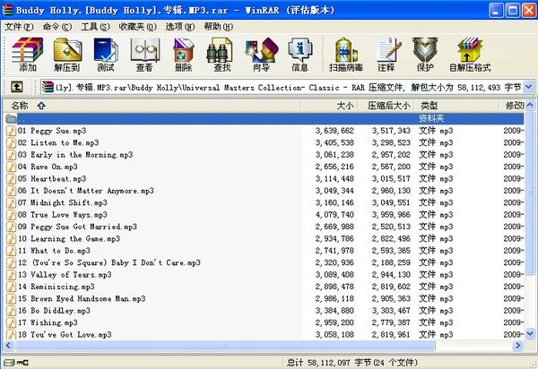Screen dimensions: 538x369
Task: Open the 选项 (Options) menu
Action: point(180,27)
